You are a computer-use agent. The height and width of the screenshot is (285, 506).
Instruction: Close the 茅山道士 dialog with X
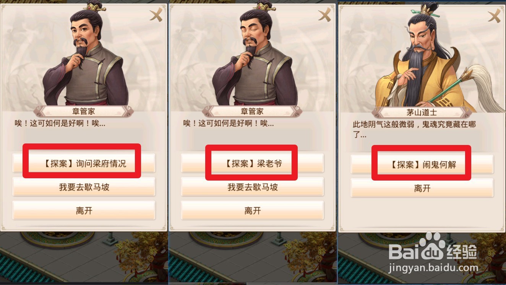tap(494, 16)
